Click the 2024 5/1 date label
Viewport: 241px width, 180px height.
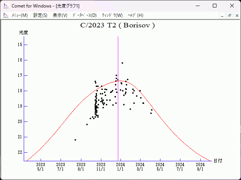(x=160, y=167)
